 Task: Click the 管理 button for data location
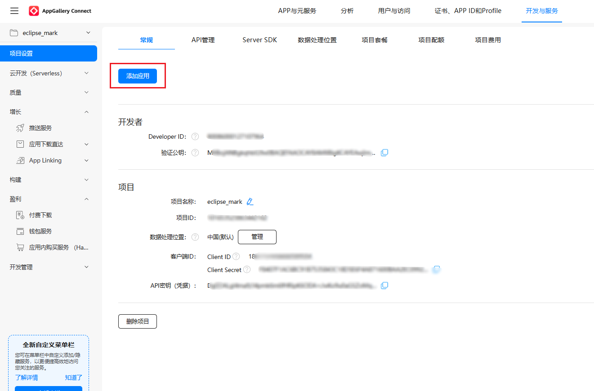[257, 237]
